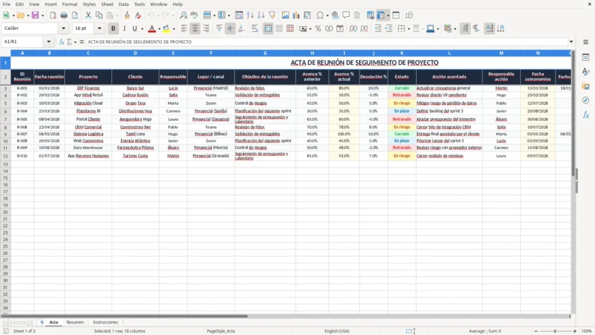Toggle Align Right
Screen dimensions: 595x335
pyautogui.click(x=206, y=28)
